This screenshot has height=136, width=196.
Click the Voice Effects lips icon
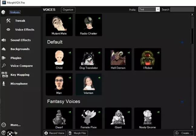pos(8,30)
